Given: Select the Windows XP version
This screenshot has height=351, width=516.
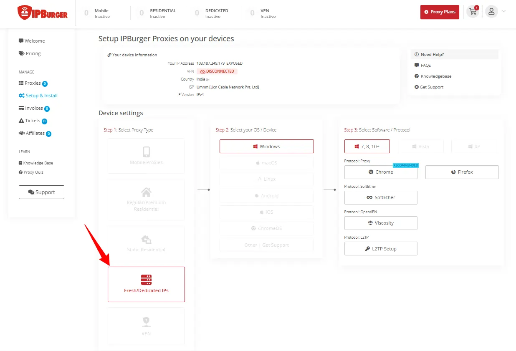Looking at the screenshot, I should point(474,146).
